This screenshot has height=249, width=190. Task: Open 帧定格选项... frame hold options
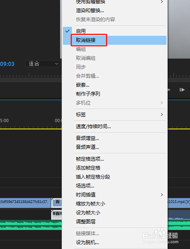115,159
